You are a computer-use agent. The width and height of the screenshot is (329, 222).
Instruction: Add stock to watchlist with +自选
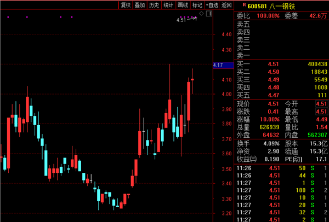coord(212,5)
